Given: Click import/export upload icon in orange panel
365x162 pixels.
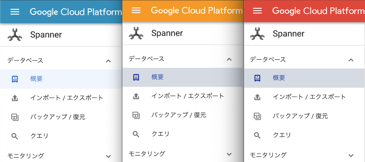Looking at the screenshot, I should click(136, 96).
